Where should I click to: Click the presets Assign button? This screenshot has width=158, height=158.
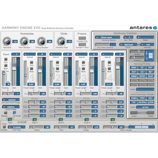coord(134,113)
